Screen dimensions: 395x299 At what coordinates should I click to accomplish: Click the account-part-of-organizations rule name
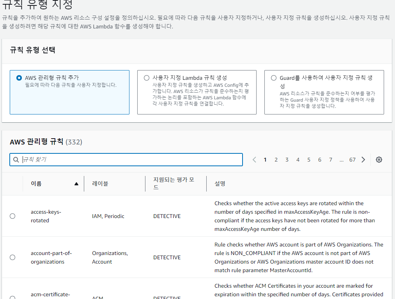(x=51, y=257)
